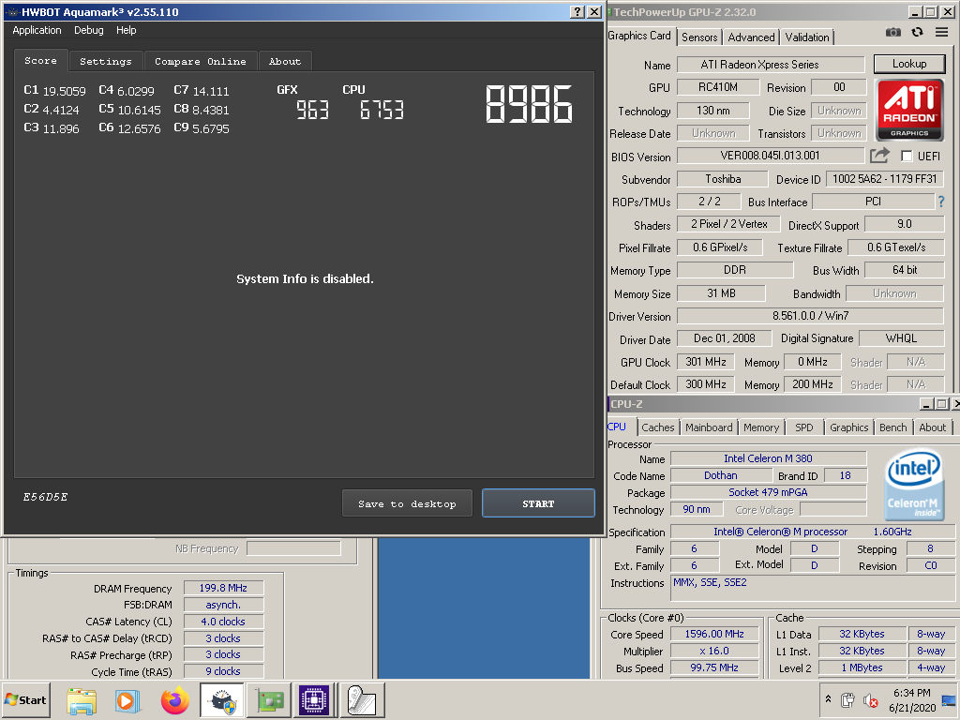This screenshot has height=720, width=960.
Task: Open the CPU-Z Caches tab
Action: pyautogui.click(x=657, y=427)
